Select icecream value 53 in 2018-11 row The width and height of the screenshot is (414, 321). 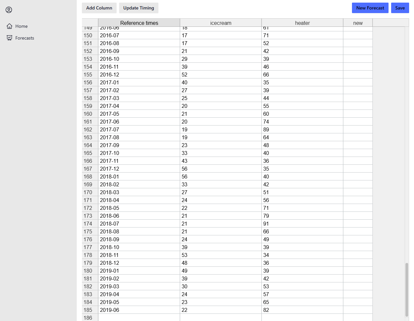[x=221, y=255]
